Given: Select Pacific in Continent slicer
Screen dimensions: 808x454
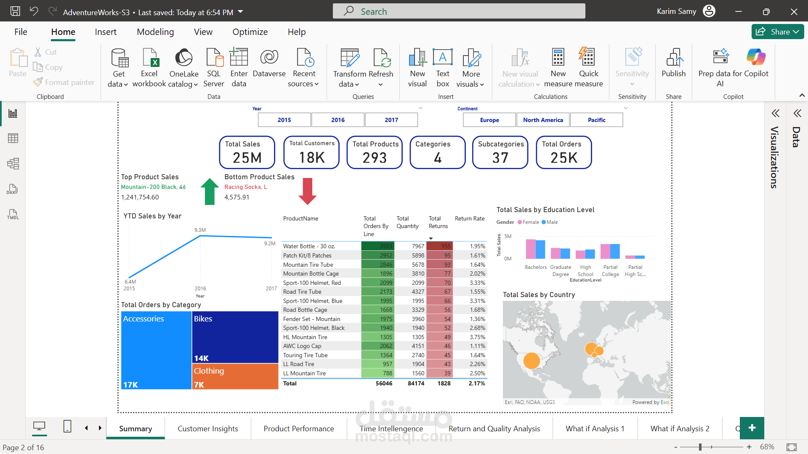Looking at the screenshot, I should click(597, 120).
